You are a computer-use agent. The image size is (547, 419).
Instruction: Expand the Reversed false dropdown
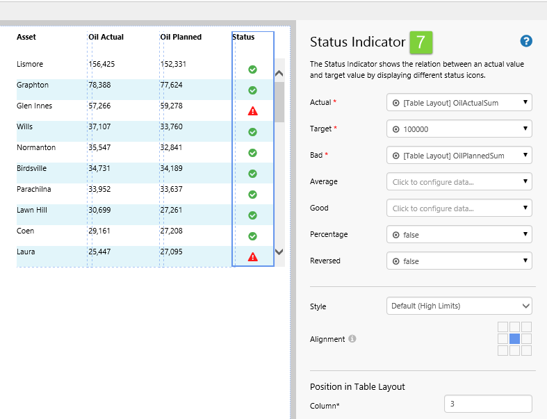(459, 261)
